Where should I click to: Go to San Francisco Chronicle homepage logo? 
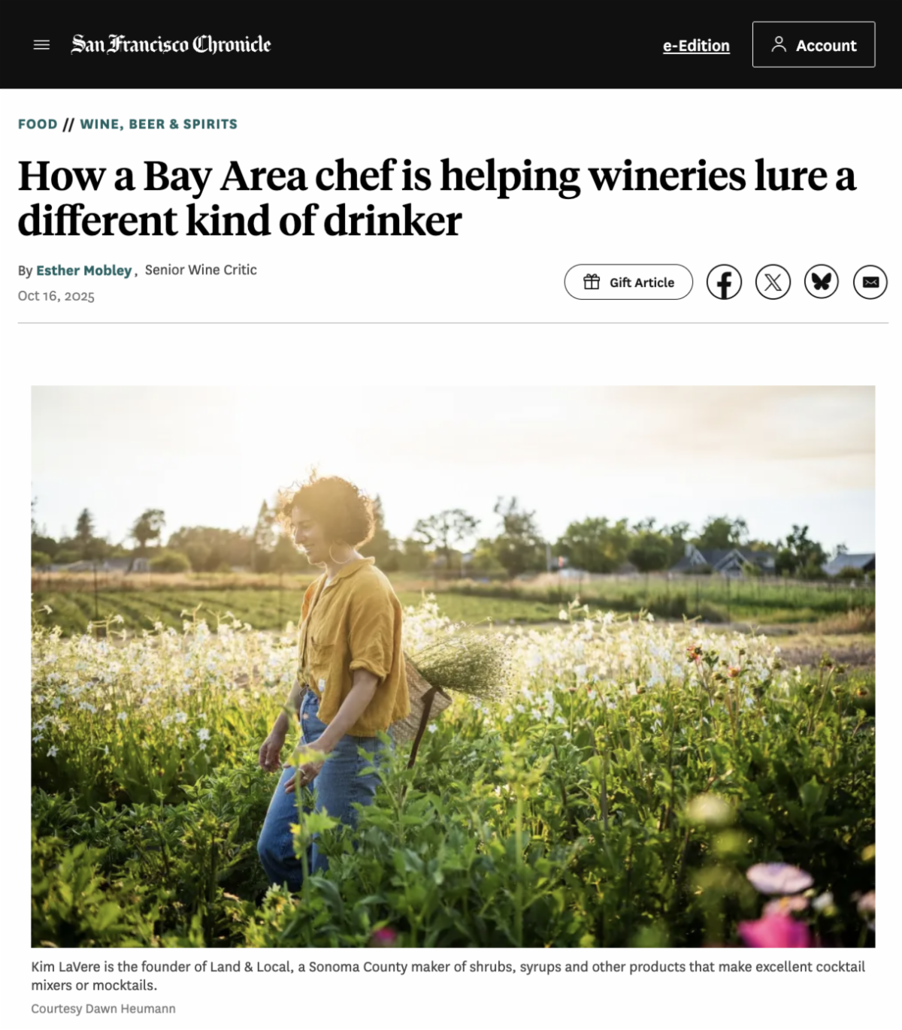click(x=171, y=44)
